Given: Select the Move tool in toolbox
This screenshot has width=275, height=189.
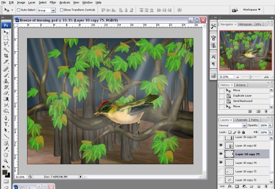Looking at the screenshot, I should [6, 32].
